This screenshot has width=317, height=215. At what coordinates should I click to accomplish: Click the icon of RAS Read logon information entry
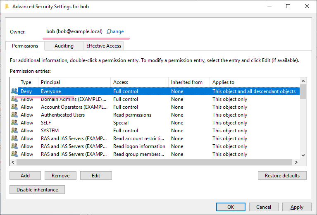pyautogui.click(x=14, y=146)
